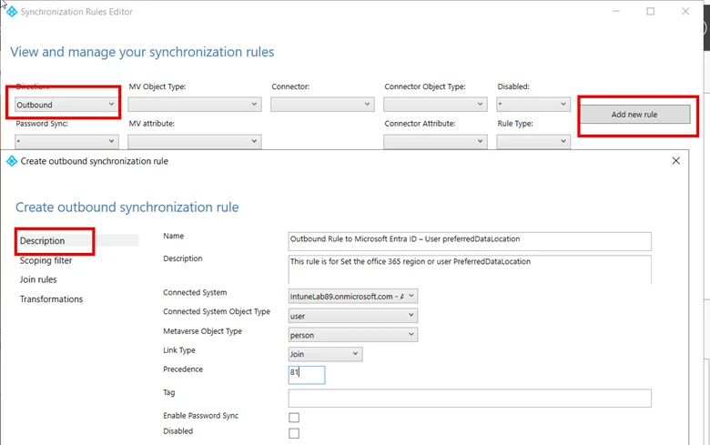Select the Description section in sidebar

click(43, 241)
